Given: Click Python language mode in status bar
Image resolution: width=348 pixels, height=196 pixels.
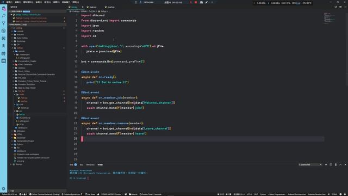Looking at the screenshot, I should (263, 194).
